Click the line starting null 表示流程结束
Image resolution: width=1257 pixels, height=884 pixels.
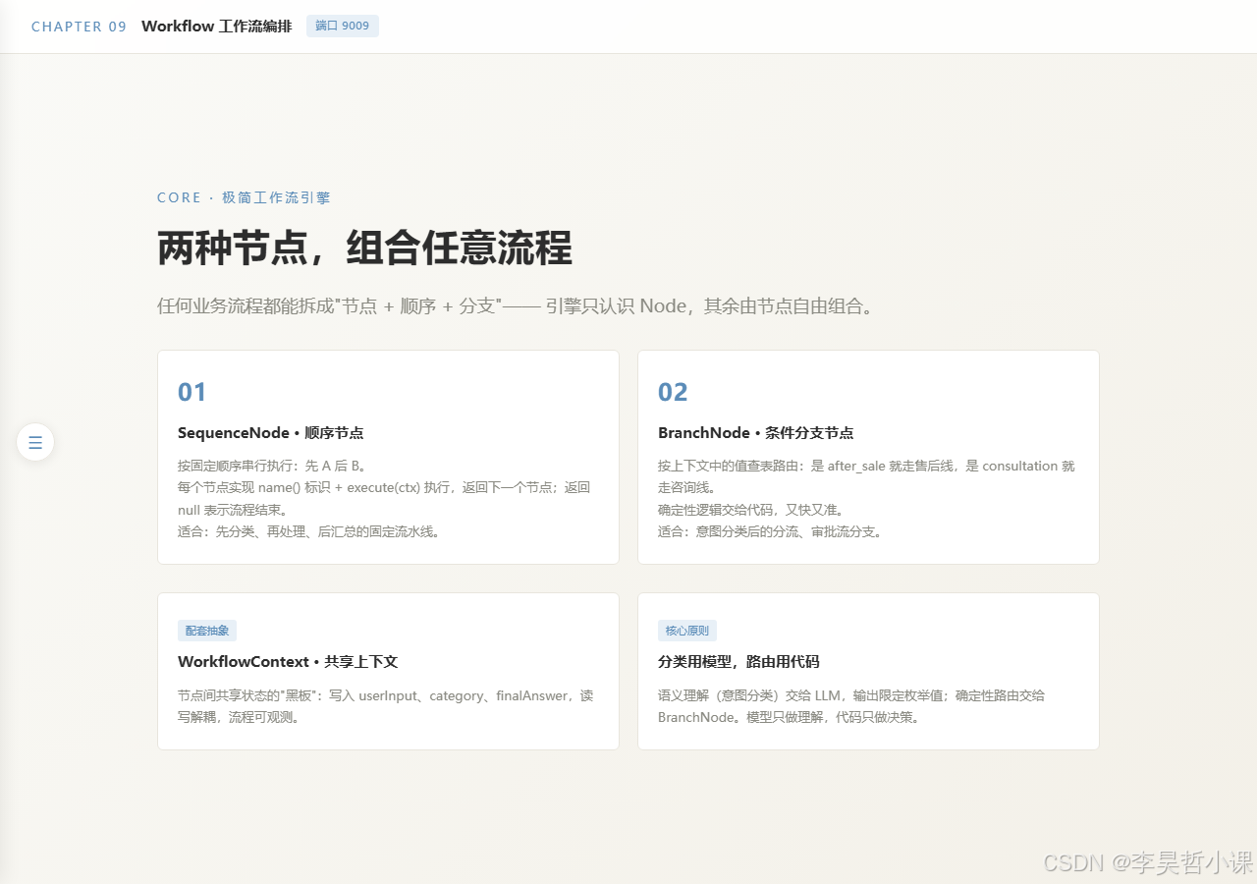click(232, 510)
